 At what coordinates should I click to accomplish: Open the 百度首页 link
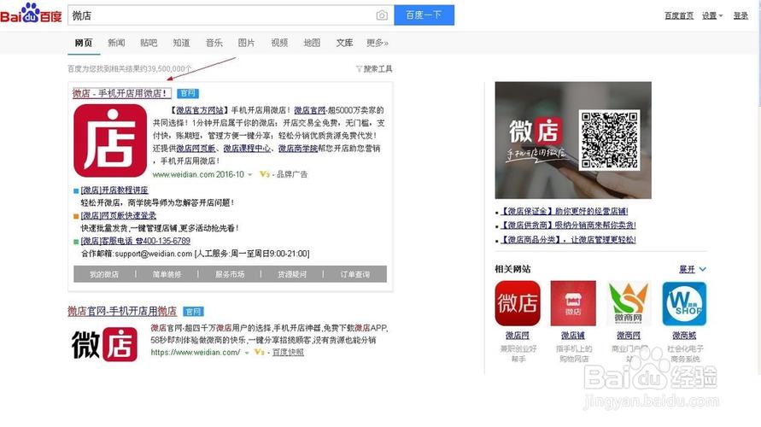click(x=679, y=15)
